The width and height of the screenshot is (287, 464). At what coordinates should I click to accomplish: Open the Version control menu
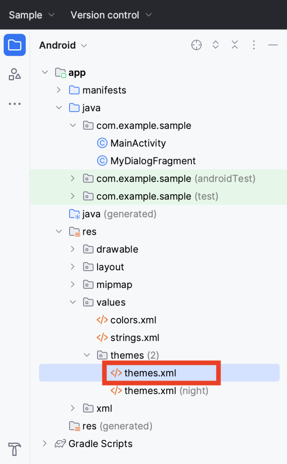110,15
